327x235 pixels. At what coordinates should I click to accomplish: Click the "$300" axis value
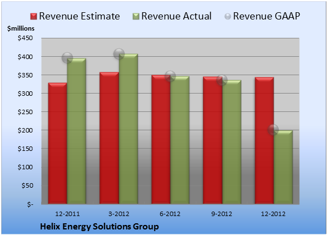(x=25, y=94)
